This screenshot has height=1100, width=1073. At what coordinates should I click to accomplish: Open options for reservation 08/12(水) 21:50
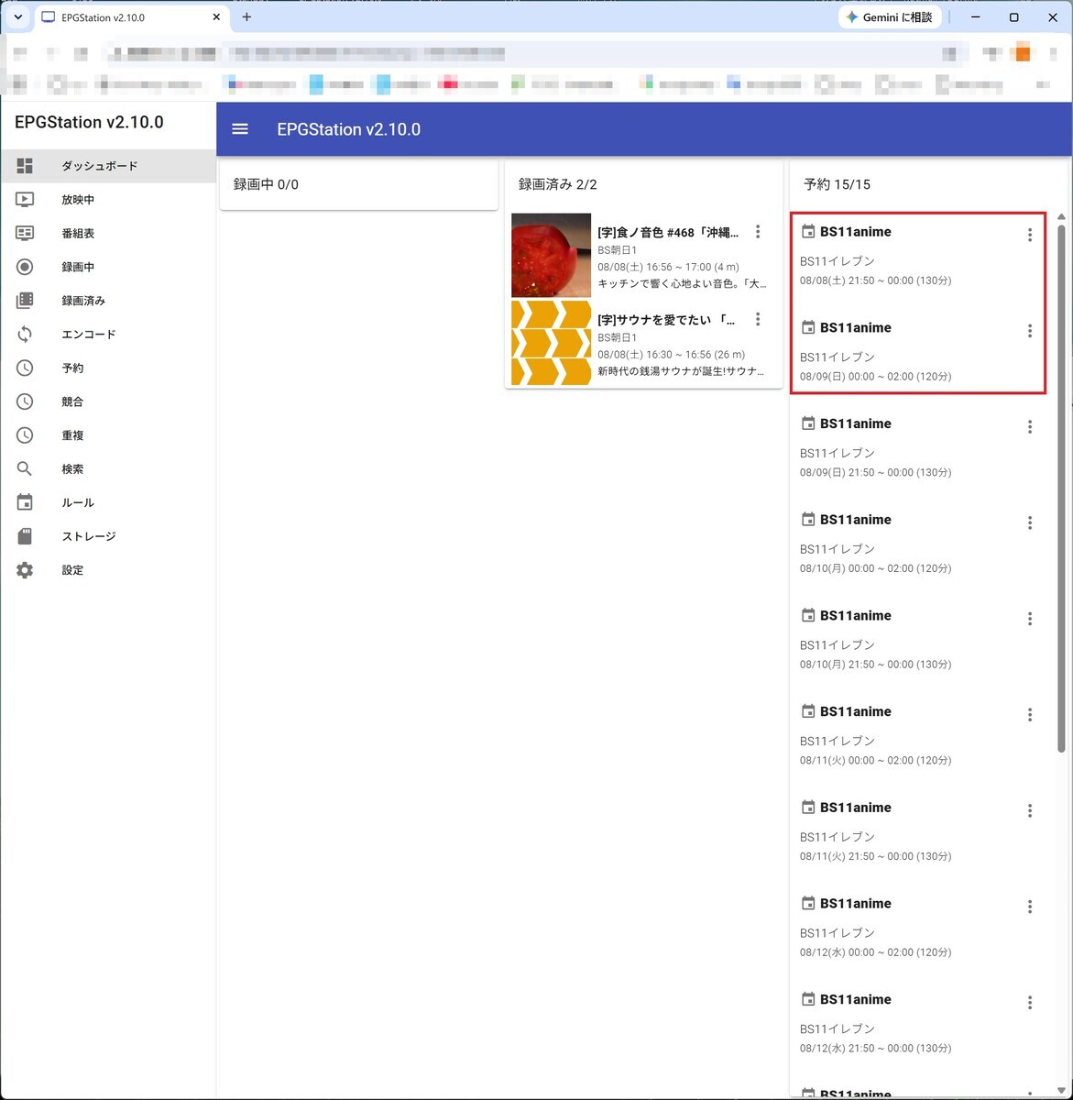pyautogui.click(x=1030, y=1002)
